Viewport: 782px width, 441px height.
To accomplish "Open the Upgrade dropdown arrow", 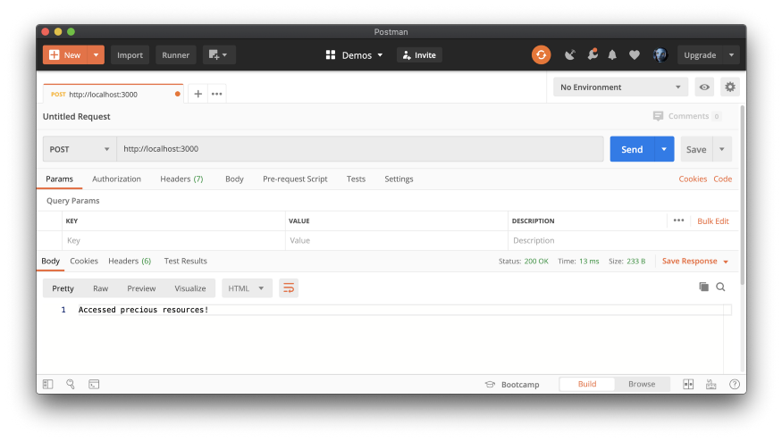I will (x=731, y=54).
